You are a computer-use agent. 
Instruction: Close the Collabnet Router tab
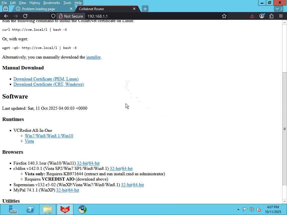[x=134, y=9]
